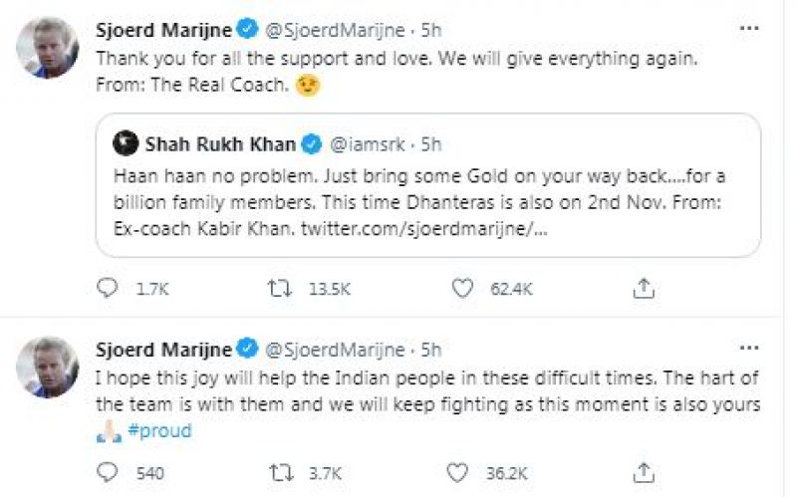Share the first tweet via share icon
797x497 pixels.
tap(644, 289)
